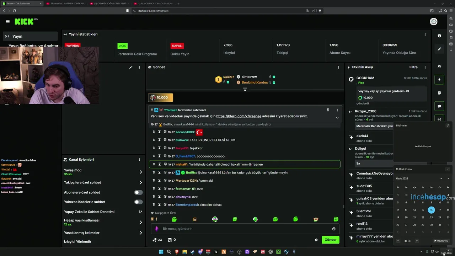455x256 pixels.
Task: Open pinned message three-dot options
Action: (337, 110)
